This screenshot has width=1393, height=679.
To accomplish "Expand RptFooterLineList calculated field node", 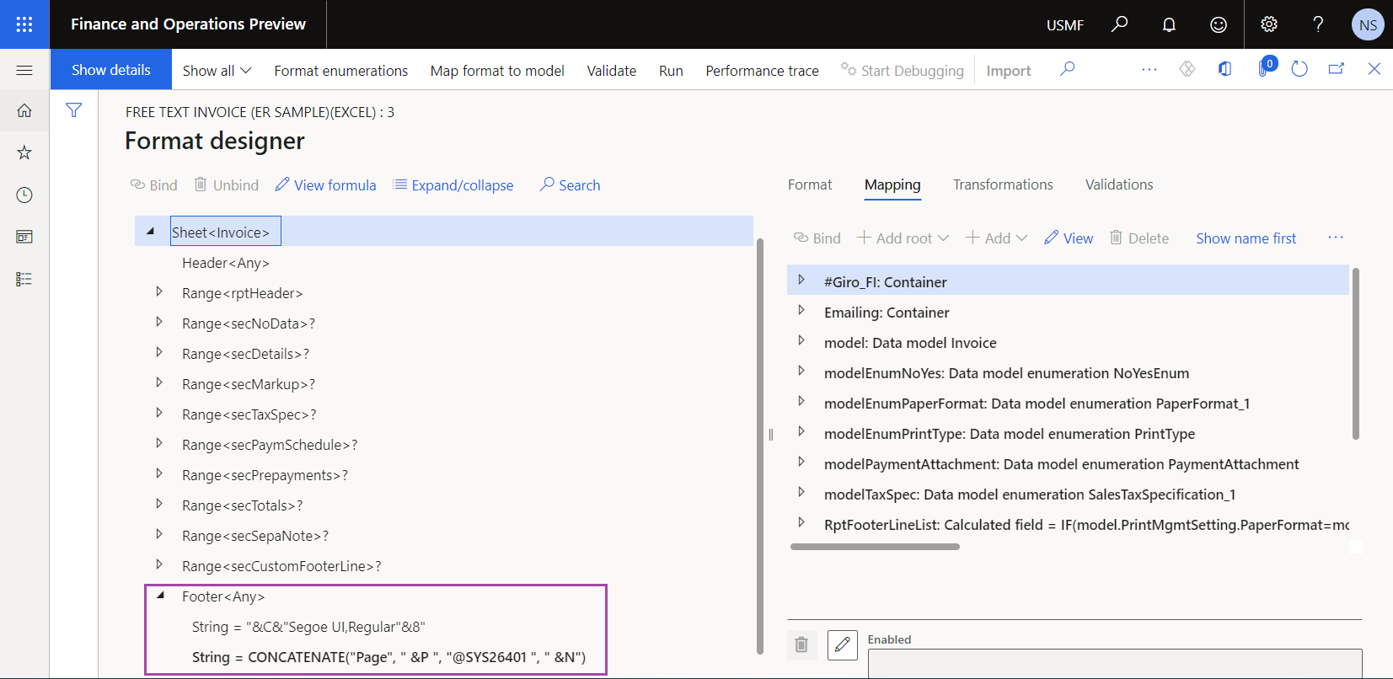I will 801,523.
